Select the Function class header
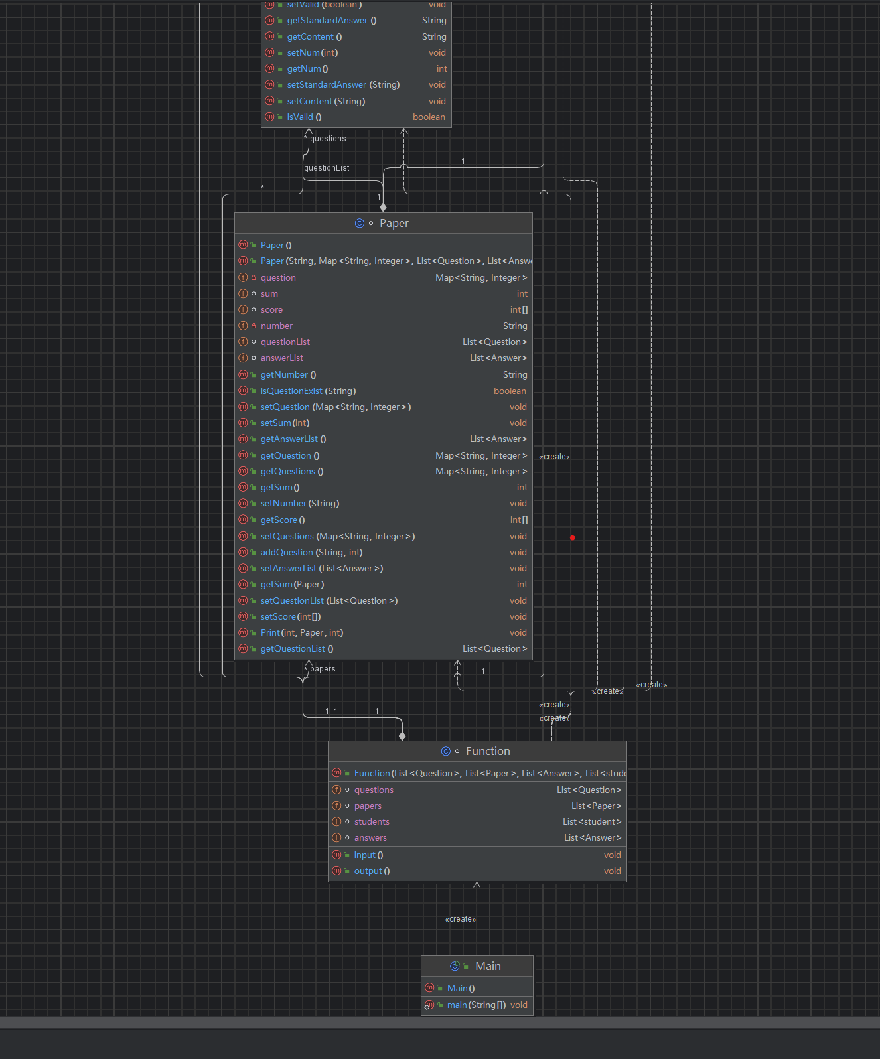This screenshot has height=1059, width=880. point(477,751)
